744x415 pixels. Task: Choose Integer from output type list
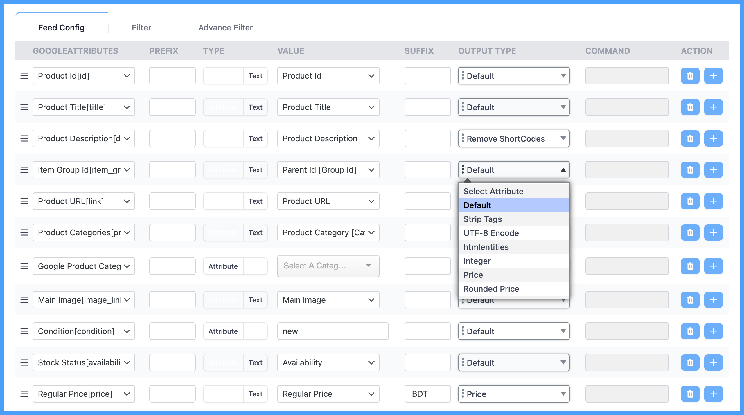[x=514, y=261]
